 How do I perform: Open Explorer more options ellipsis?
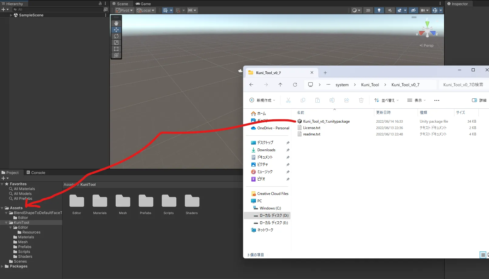[x=437, y=100]
